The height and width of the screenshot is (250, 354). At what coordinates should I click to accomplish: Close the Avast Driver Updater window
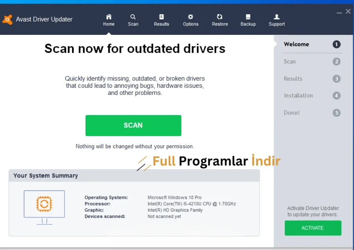click(348, 11)
